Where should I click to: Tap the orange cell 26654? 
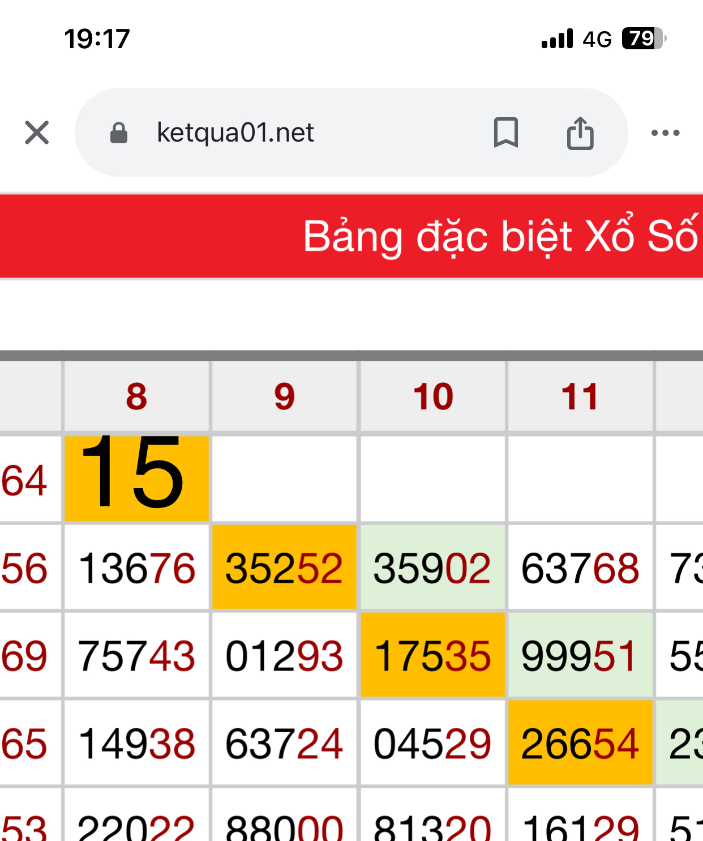pos(580,744)
